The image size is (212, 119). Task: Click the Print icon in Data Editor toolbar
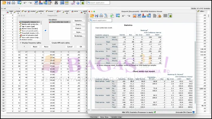[13, 2]
